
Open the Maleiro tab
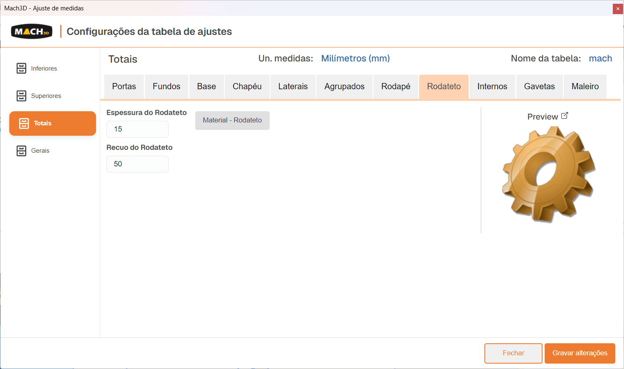pos(585,86)
